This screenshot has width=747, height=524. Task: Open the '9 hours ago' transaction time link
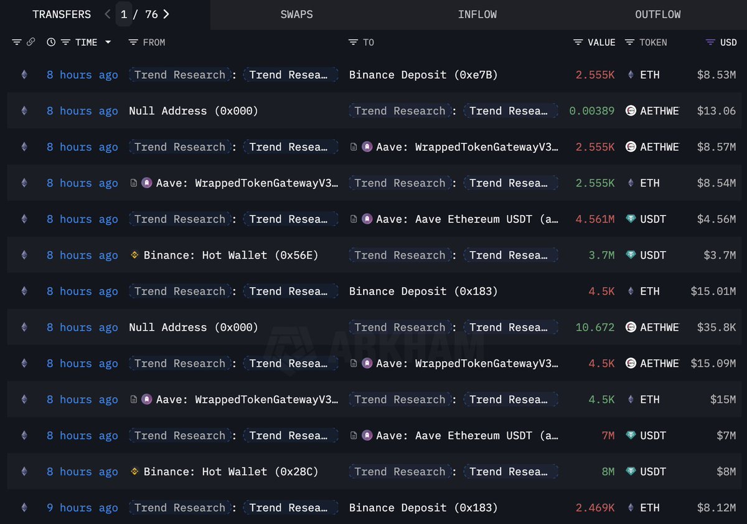82,507
